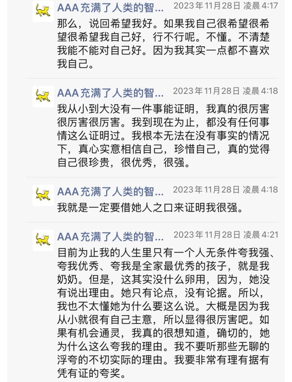The height and width of the screenshot is (382, 292).
Task: Click the word 通灵 in the last message
Action: (x=119, y=332)
